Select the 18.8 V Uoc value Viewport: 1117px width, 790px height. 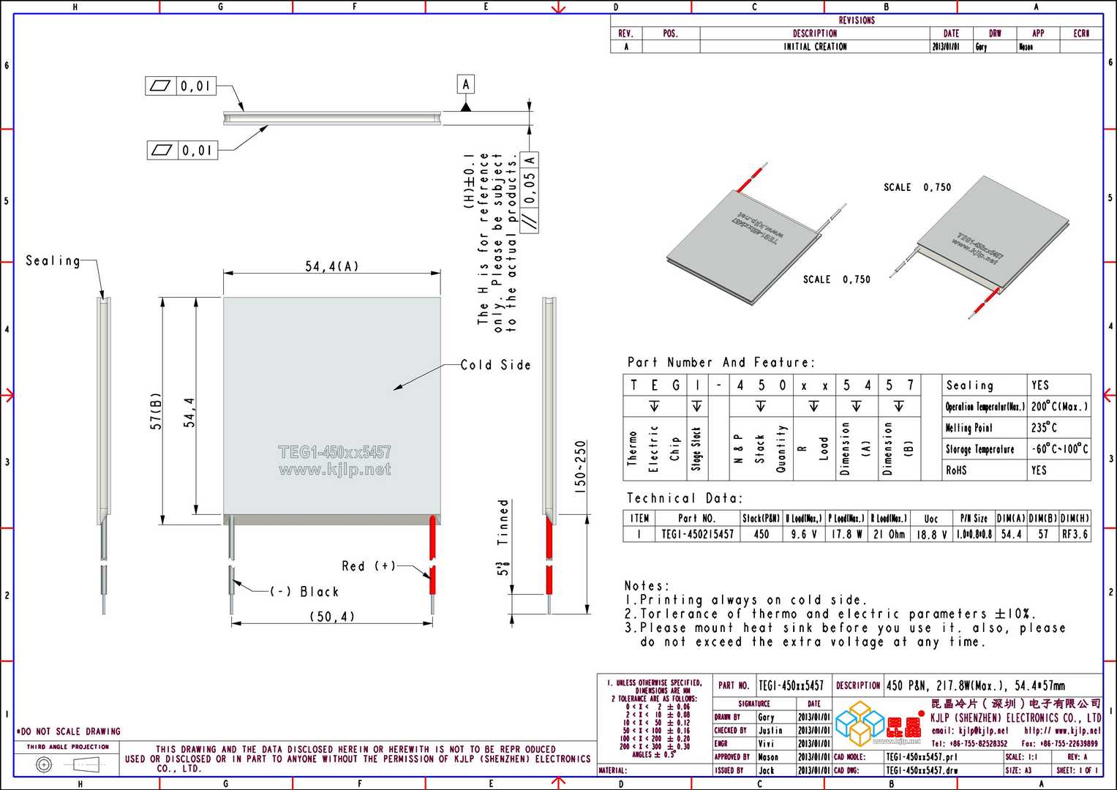point(931,535)
